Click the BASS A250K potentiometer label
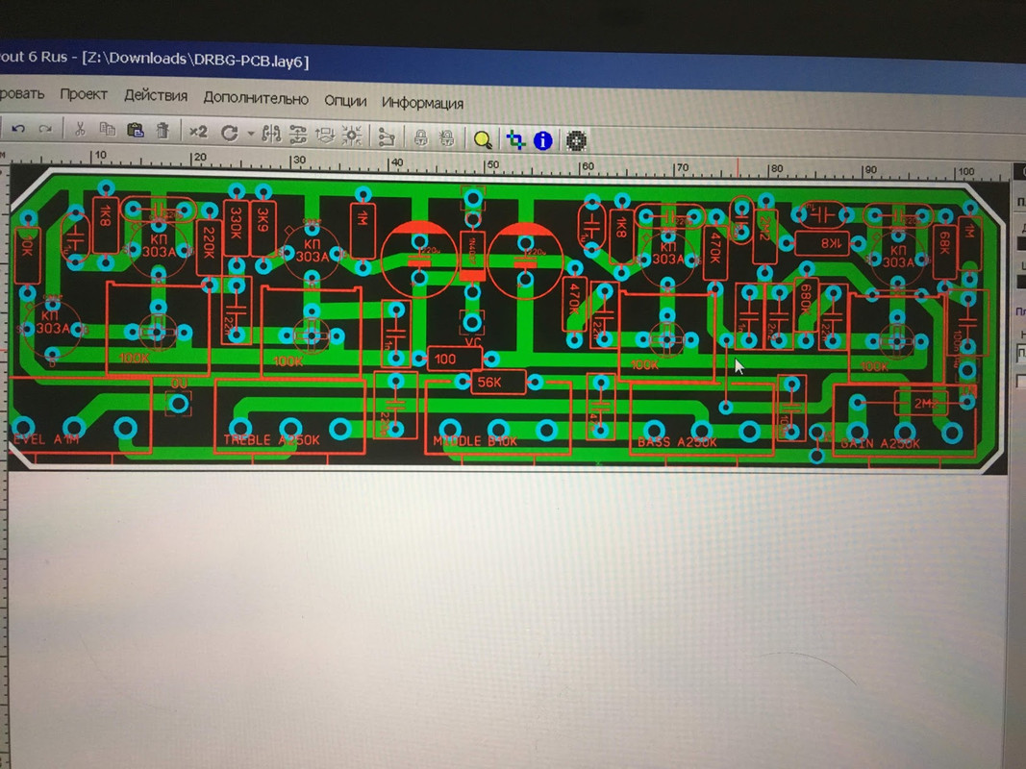 click(677, 443)
